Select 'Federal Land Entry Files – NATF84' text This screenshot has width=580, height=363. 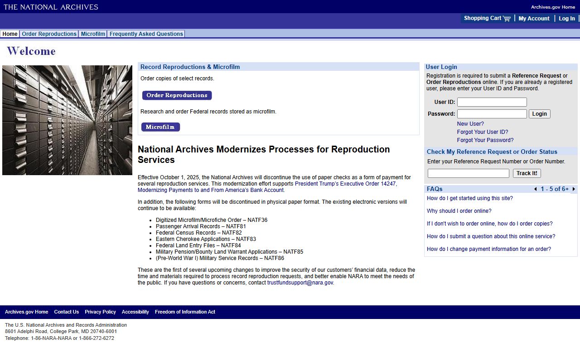tap(198, 245)
